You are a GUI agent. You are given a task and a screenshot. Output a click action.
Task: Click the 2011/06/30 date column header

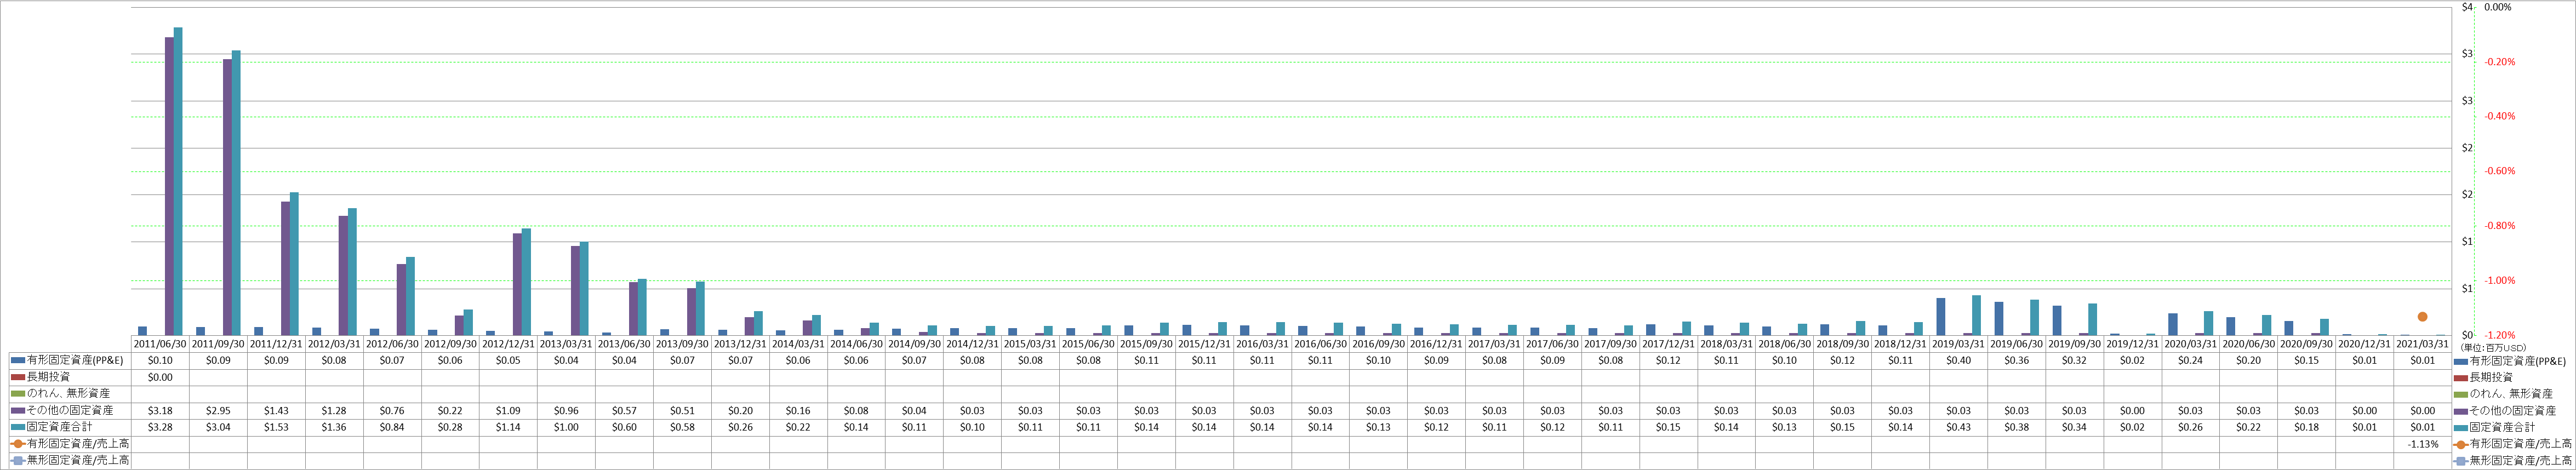point(160,344)
